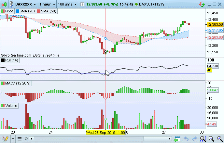Click the horizontal scrollbar left arrow
The width and height of the screenshot is (224, 143).
pyautogui.click(x=31, y=139)
